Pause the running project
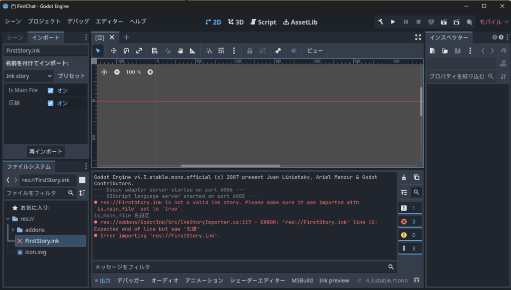Image resolution: width=511 pixels, height=290 pixels. (406, 22)
